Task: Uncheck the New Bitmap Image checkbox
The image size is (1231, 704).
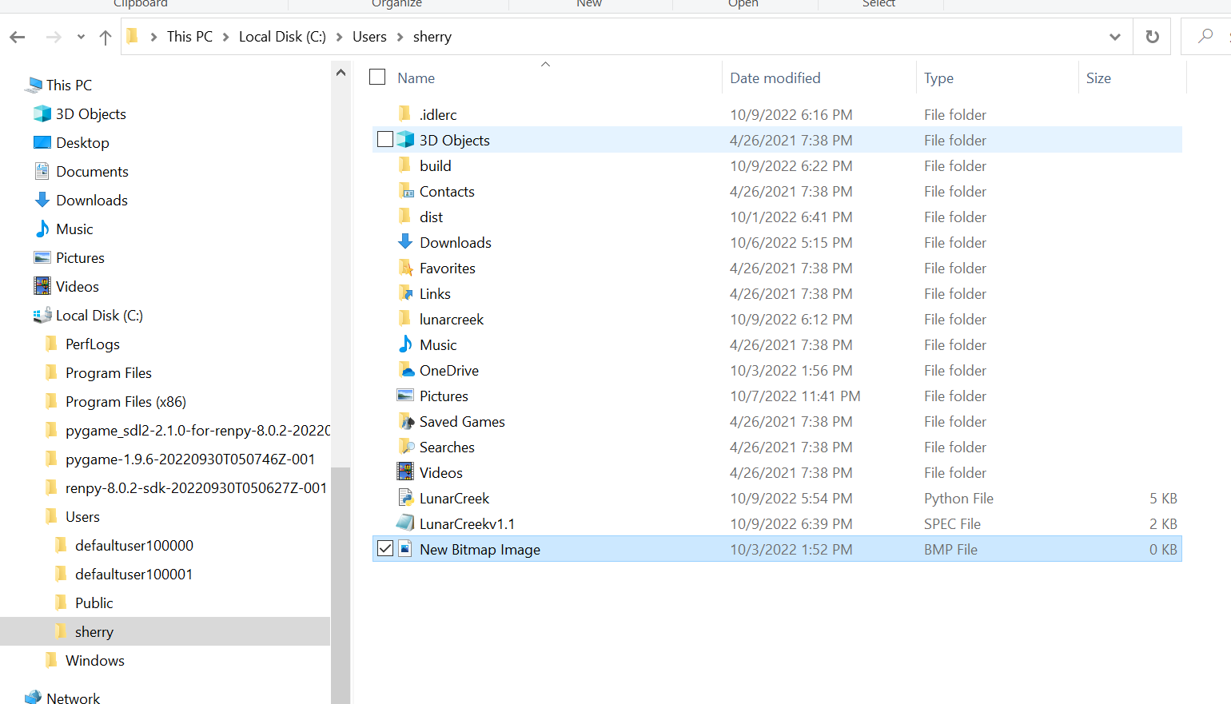Action: point(386,549)
